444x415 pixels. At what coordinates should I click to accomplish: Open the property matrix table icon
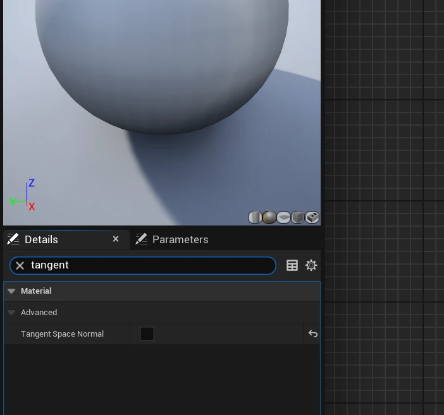click(x=292, y=265)
